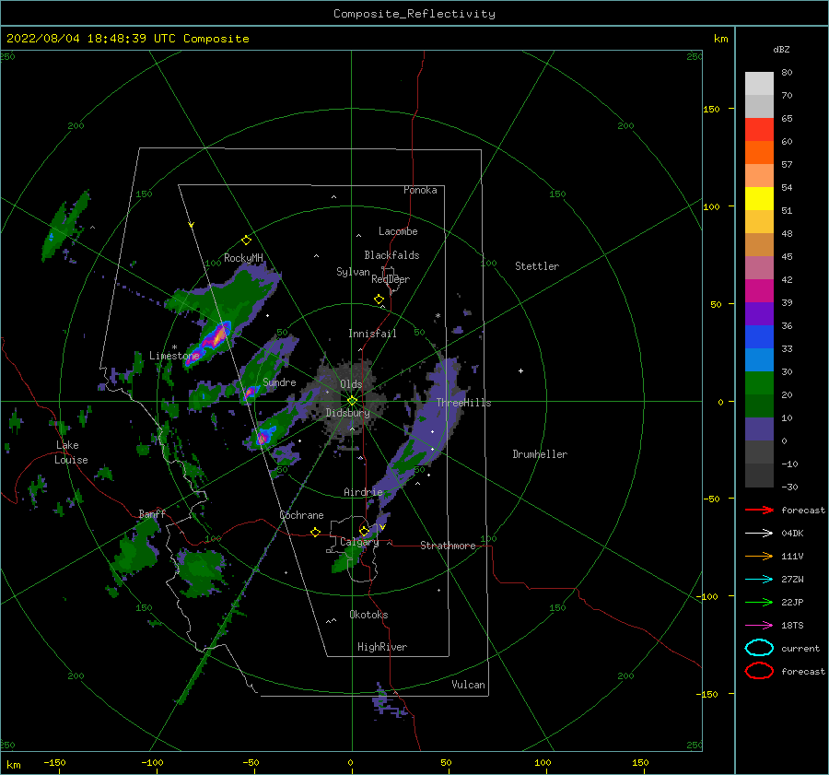Screen dimensions: 829x775
Task: Click the Drumheller label
Action: click(540, 454)
